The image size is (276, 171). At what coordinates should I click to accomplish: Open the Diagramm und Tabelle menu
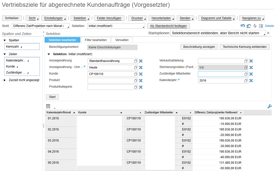click(217, 18)
